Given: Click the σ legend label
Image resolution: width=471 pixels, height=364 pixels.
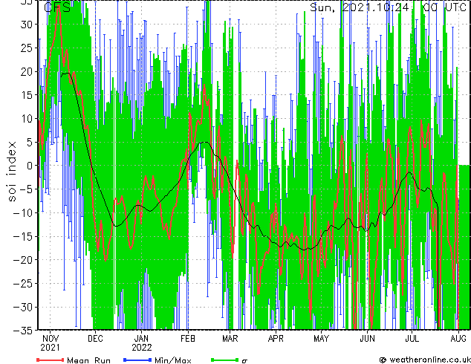Looking at the screenshot, I should click(244, 360).
